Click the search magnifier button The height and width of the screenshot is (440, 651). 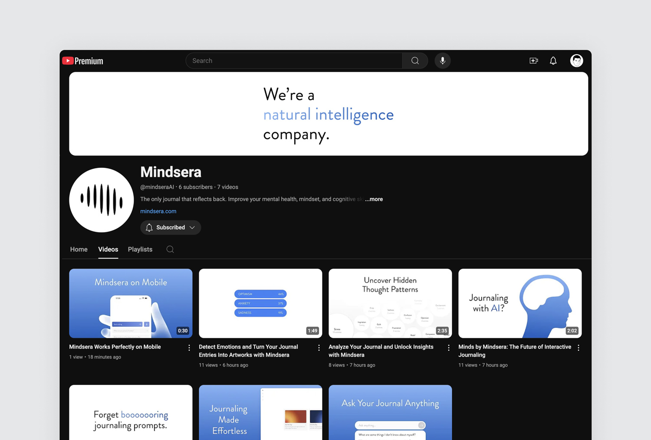[415, 61]
